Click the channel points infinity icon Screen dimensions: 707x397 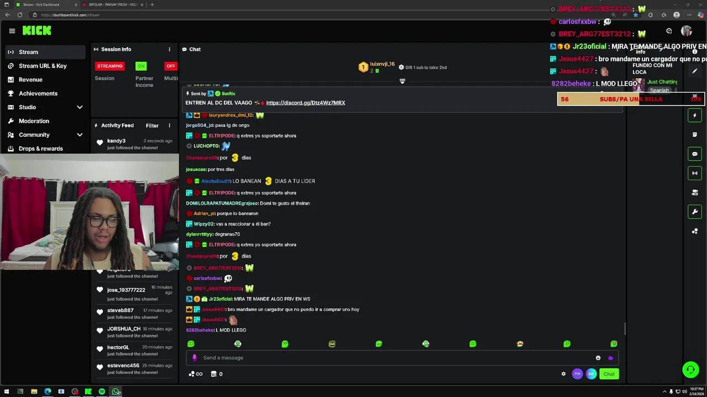click(x=196, y=374)
